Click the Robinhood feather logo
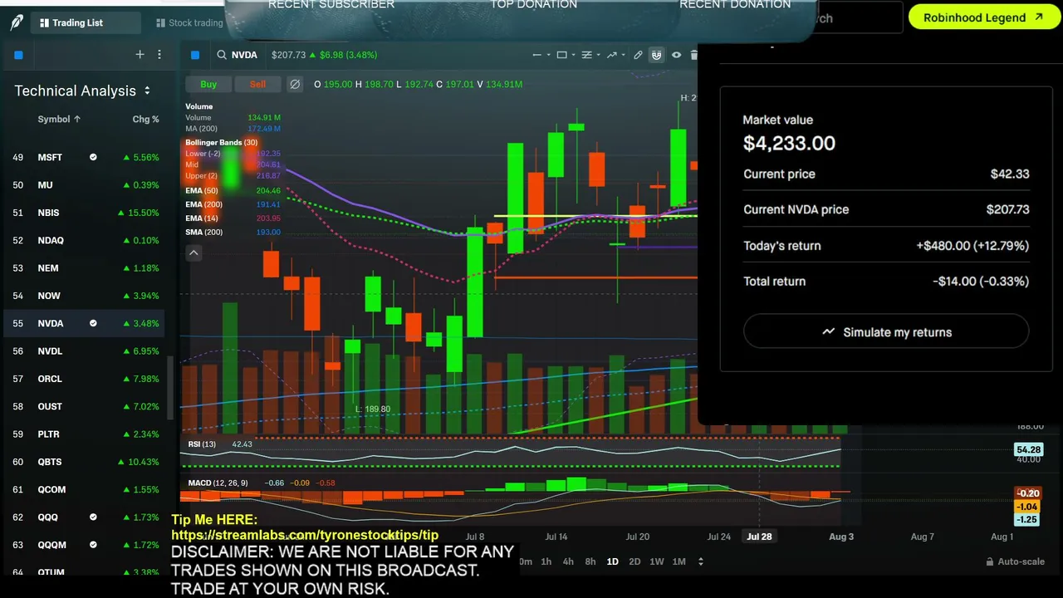 17,22
